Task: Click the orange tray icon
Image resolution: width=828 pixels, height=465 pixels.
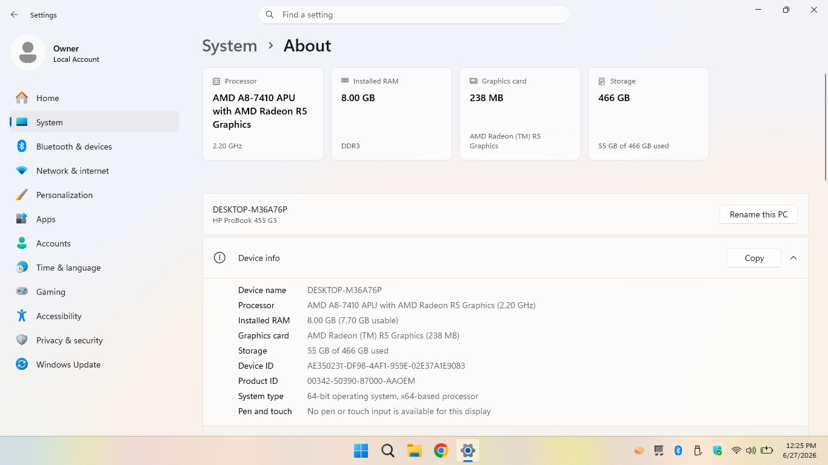Action: point(639,450)
